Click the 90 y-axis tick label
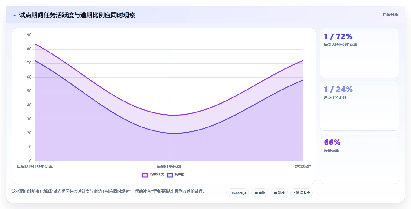The image size is (411, 209). 29,35
